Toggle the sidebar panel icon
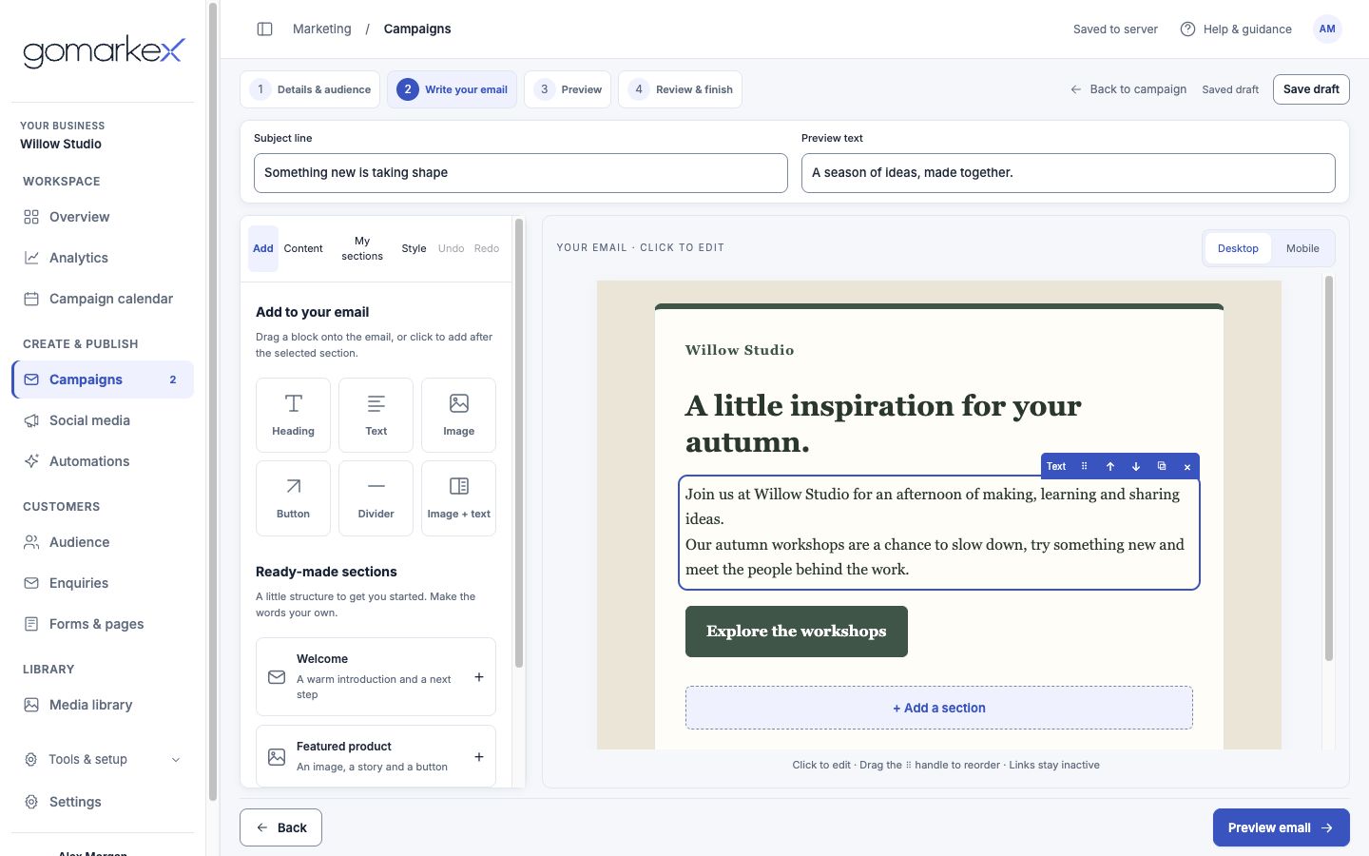Viewport: 1369px width, 856px height. [x=265, y=29]
